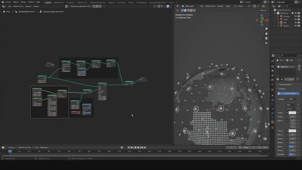The width and height of the screenshot is (302, 170).
Task: Jump to the timeline's last frame
Action: coord(145,147)
